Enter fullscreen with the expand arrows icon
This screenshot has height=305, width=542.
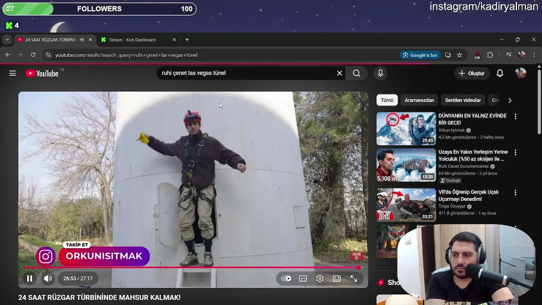(354, 278)
